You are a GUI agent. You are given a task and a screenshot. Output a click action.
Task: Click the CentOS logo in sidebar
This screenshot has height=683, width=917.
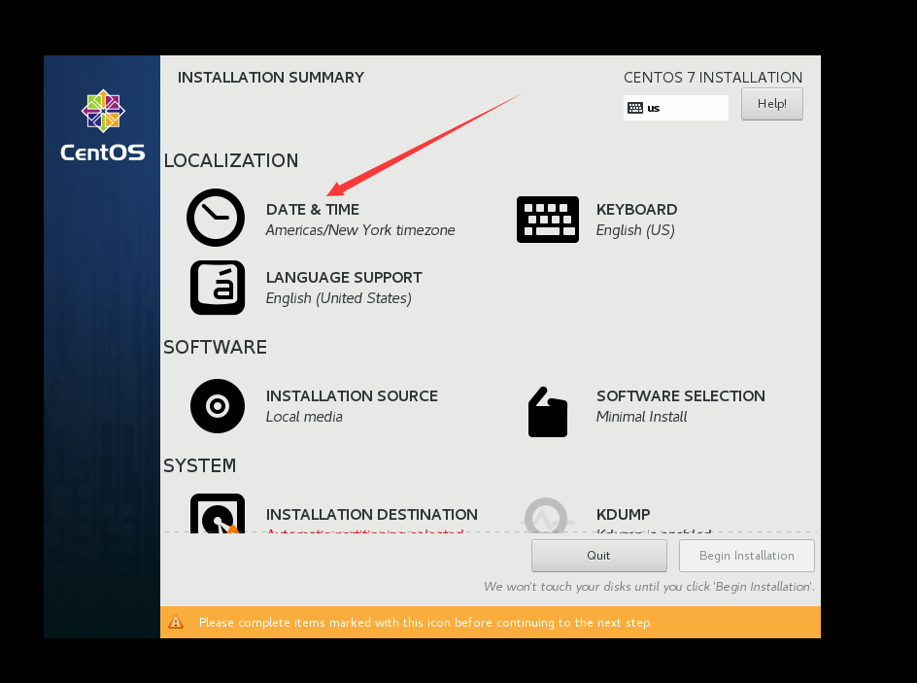pos(103,125)
